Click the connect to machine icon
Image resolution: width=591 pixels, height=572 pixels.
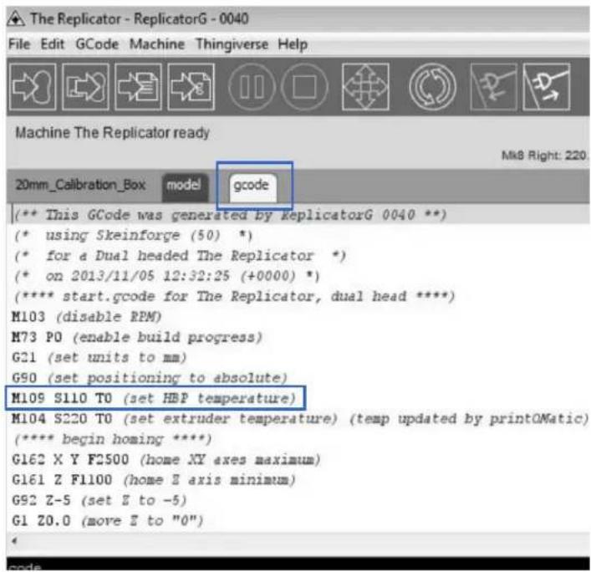(x=493, y=87)
